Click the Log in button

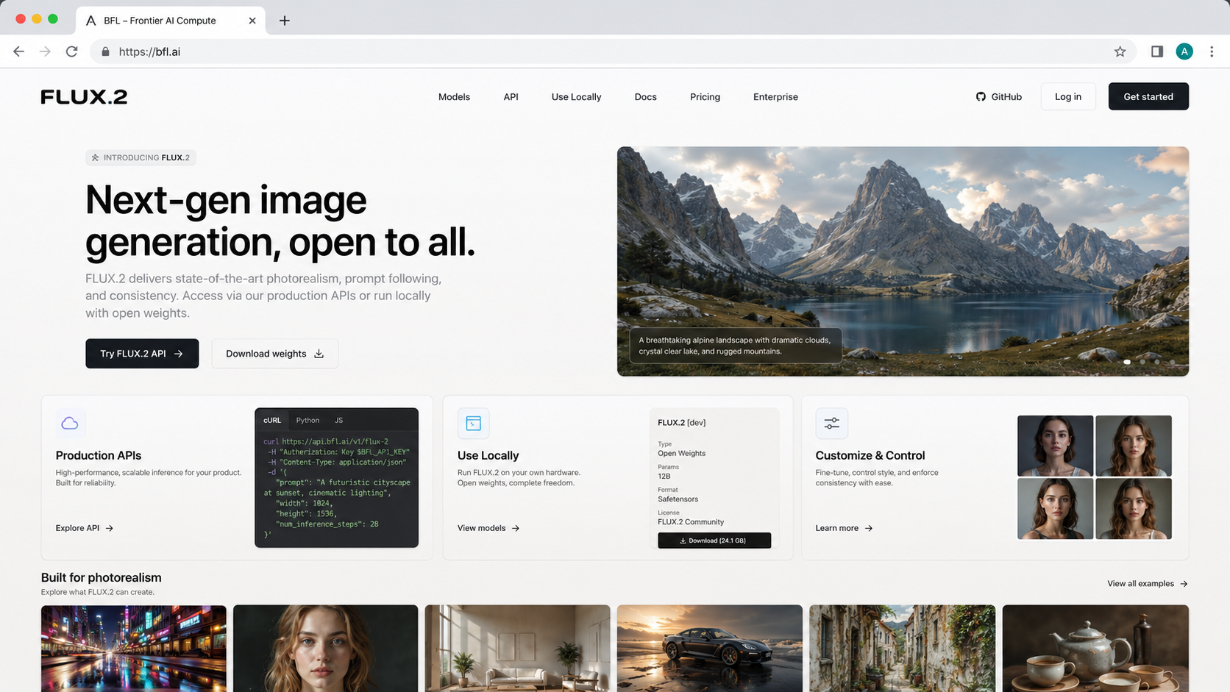pyautogui.click(x=1068, y=96)
